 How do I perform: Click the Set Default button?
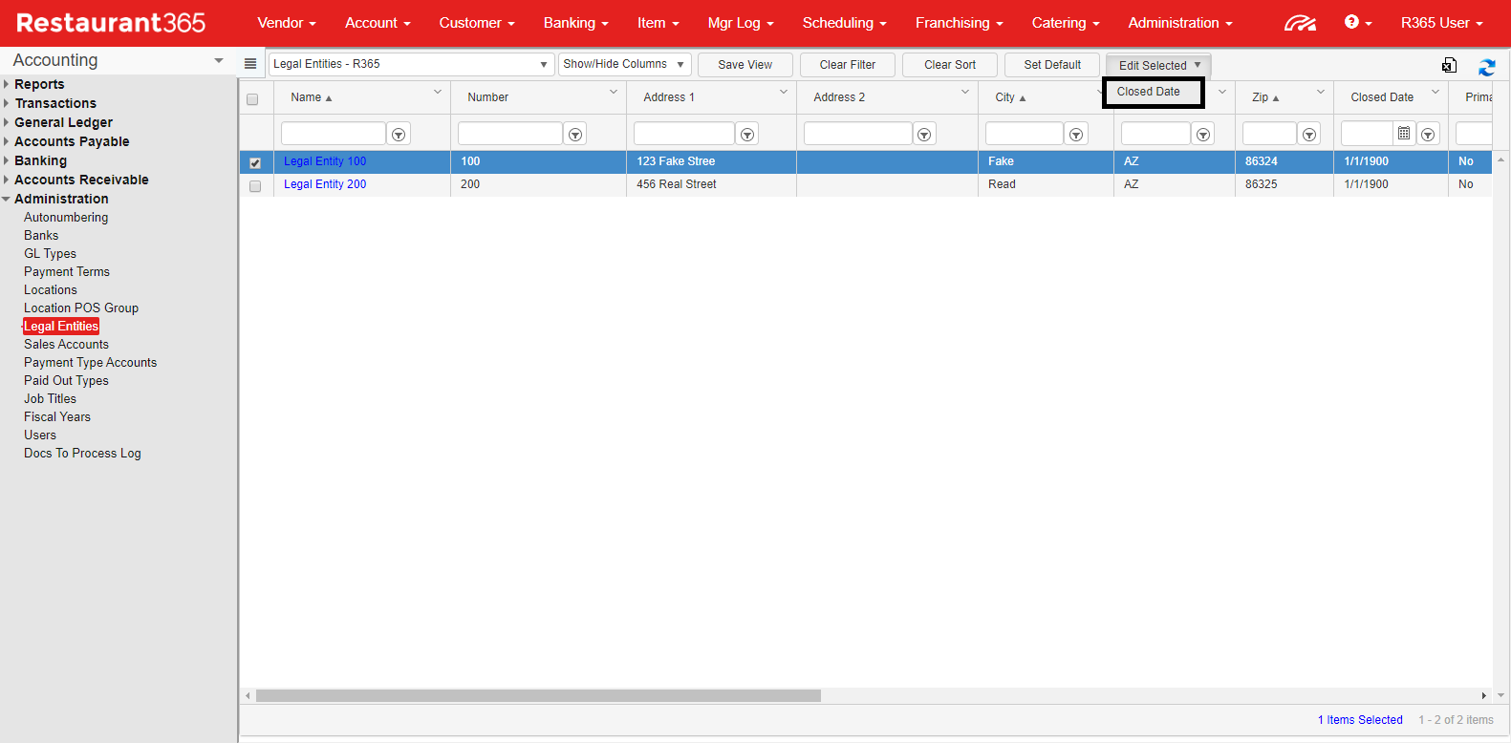pos(1052,65)
